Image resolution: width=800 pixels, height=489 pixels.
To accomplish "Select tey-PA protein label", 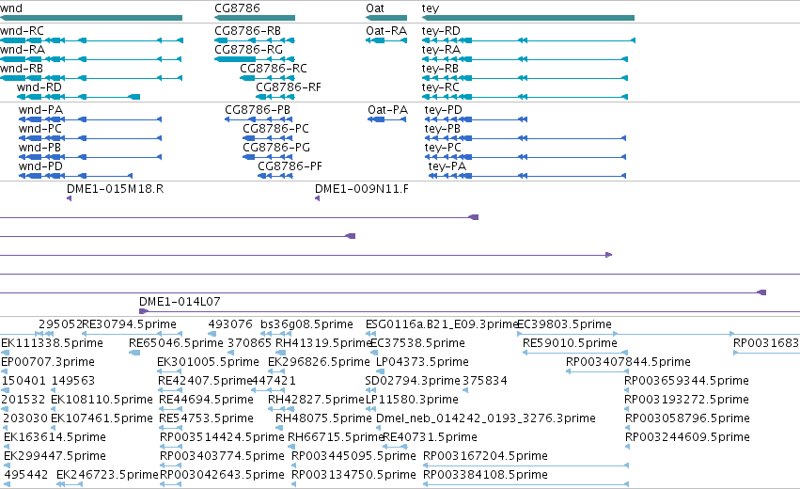I will (447, 166).
